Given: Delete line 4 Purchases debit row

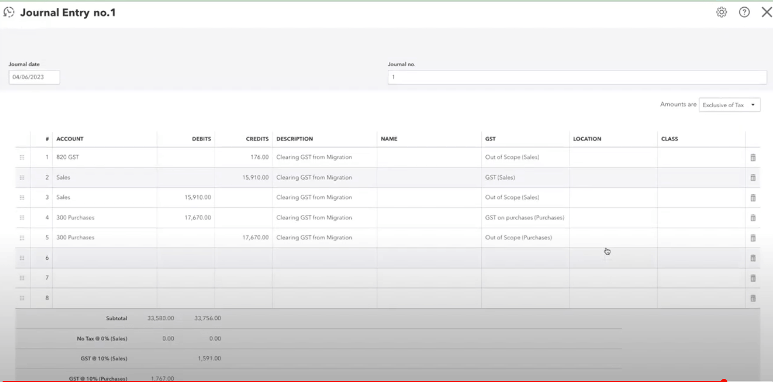Looking at the screenshot, I should pos(753,217).
